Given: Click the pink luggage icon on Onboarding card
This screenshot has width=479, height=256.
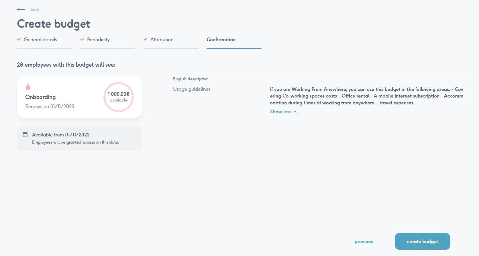Looking at the screenshot, I should coord(28,87).
